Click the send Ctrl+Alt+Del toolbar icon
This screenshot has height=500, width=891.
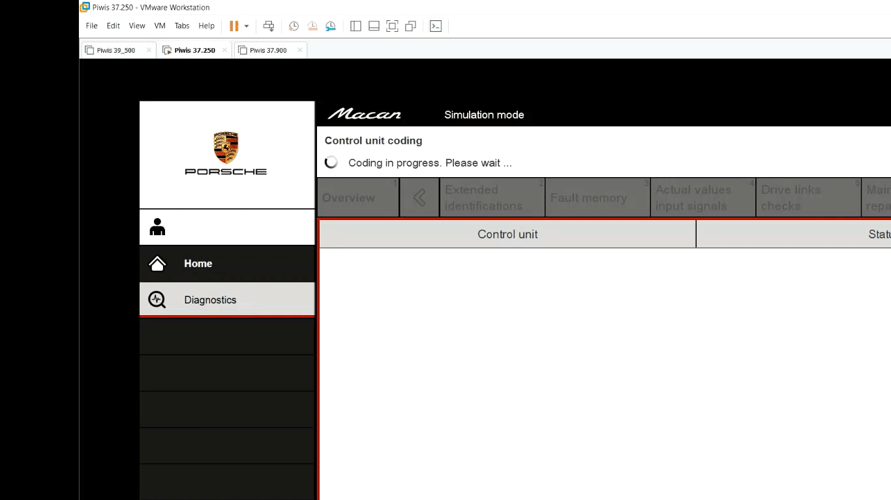[269, 26]
